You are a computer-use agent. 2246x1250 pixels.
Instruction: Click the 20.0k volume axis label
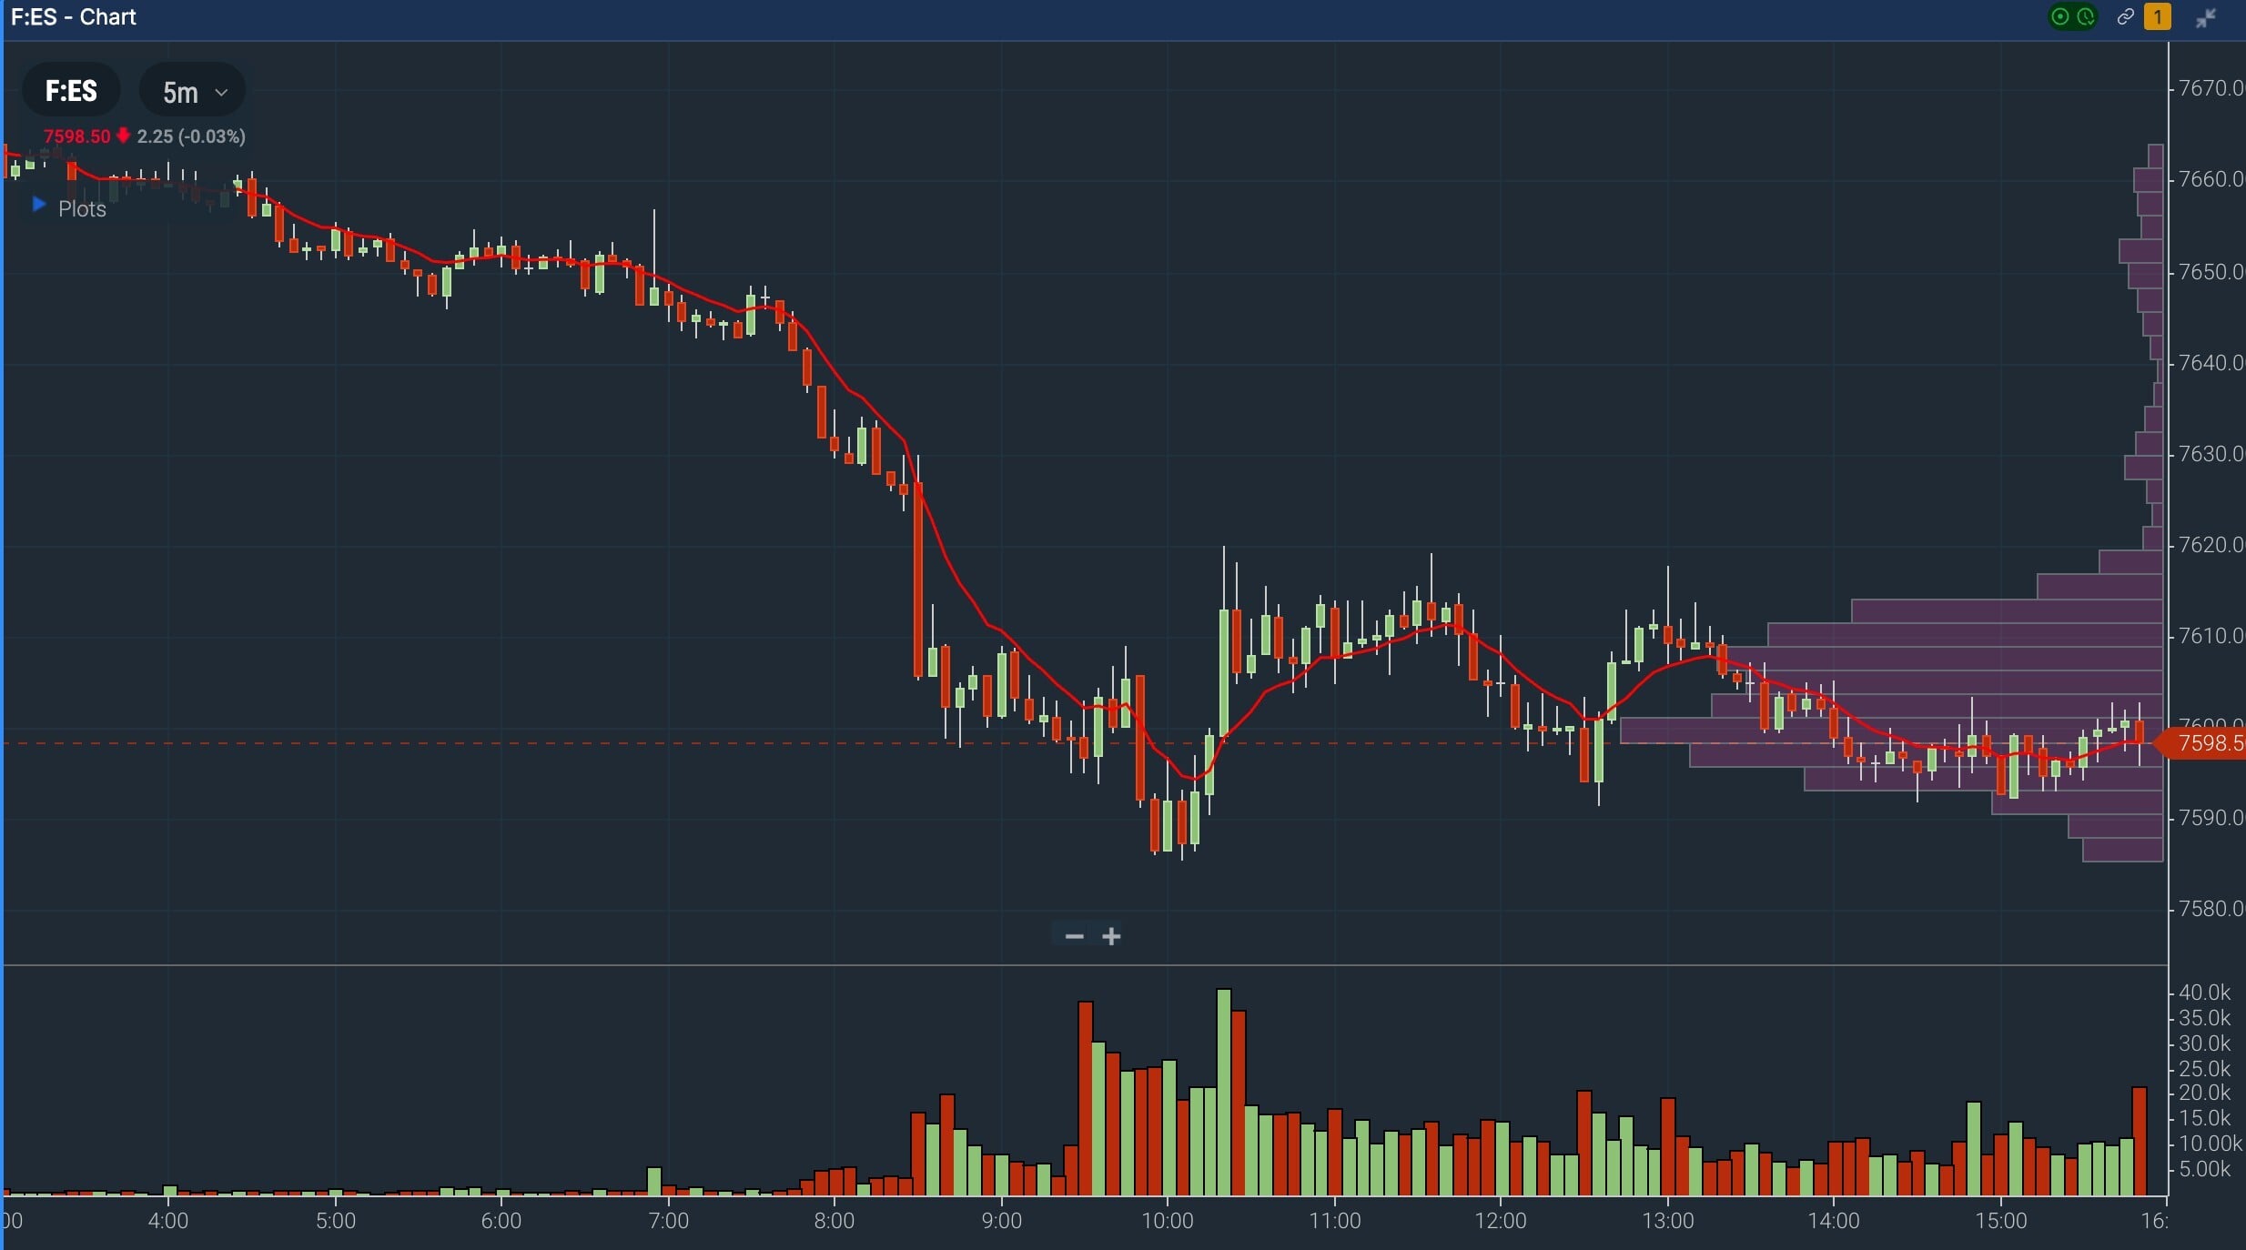pos(2204,1093)
